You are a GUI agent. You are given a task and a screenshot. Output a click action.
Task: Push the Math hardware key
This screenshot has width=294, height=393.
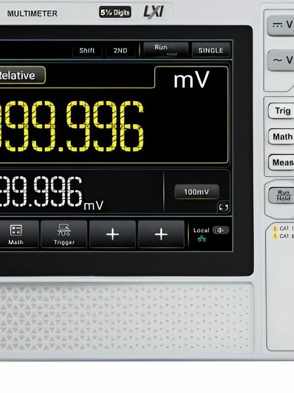click(x=281, y=137)
